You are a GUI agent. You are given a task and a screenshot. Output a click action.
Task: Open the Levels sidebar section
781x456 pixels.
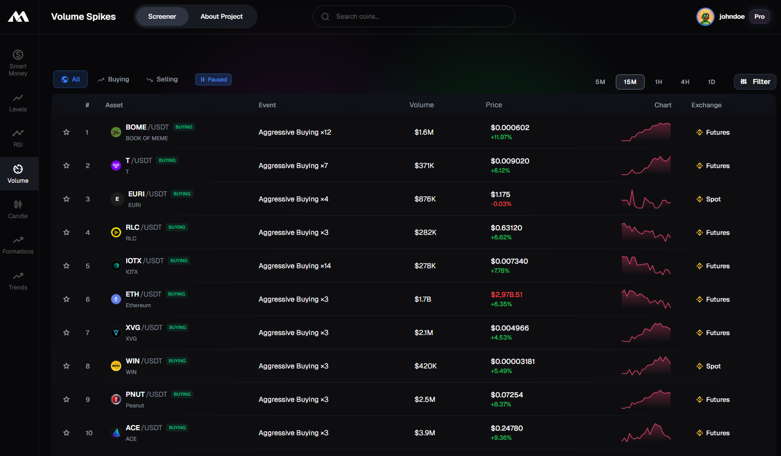click(18, 102)
